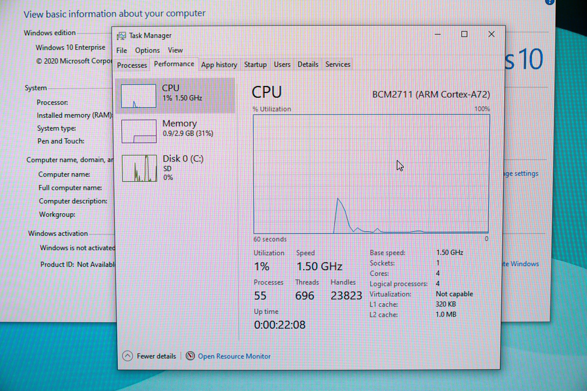Open the Startup tab

coord(255,65)
